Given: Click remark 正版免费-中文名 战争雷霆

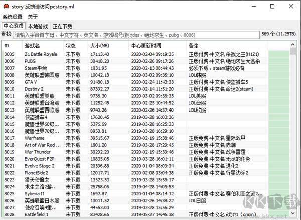Looking at the screenshot, I should pyautogui.click(x=217, y=152).
